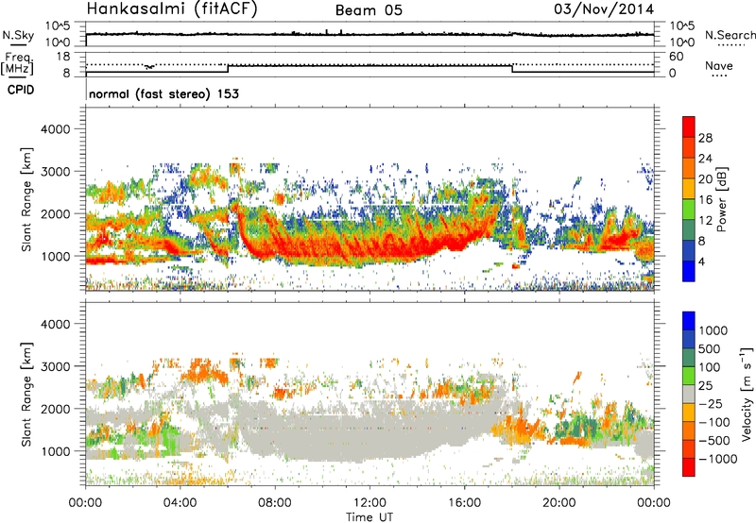
Task: Click the 18 MHz frequency tick label
Action: pos(63,57)
